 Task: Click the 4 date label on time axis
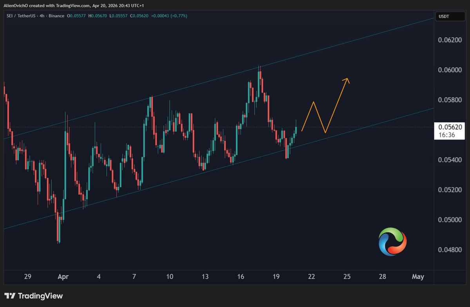[99, 276]
